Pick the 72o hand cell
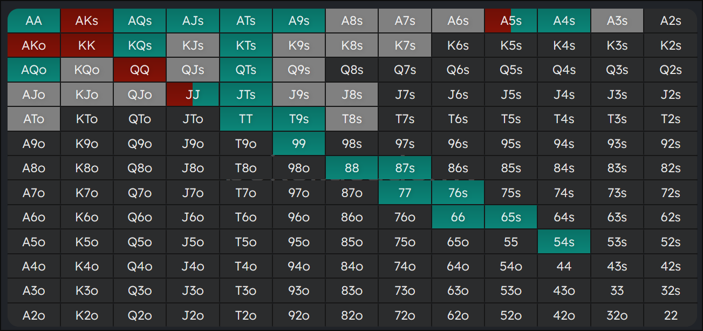 click(x=405, y=315)
